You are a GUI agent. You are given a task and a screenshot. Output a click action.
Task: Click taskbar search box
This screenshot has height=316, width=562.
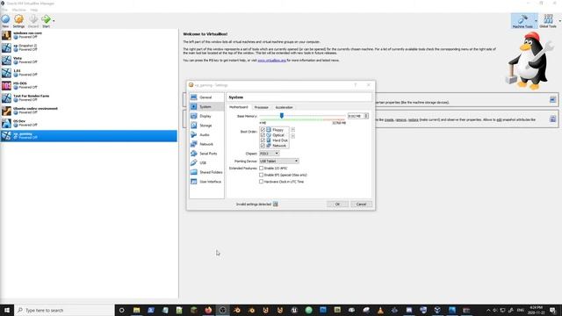pyautogui.click(x=64, y=310)
